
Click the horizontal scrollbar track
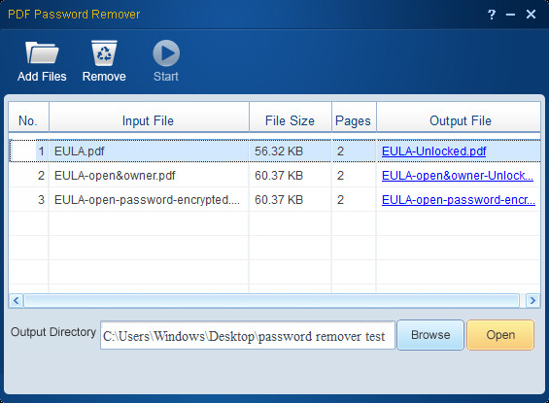click(x=271, y=300)
